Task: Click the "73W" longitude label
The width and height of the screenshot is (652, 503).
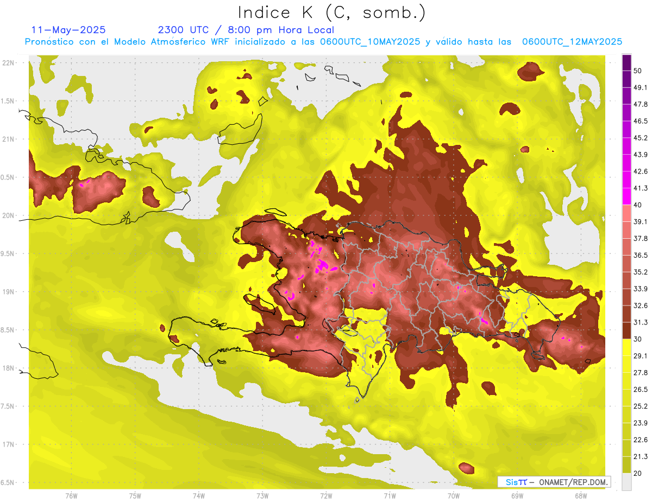Action: click(x=262, y=496)
